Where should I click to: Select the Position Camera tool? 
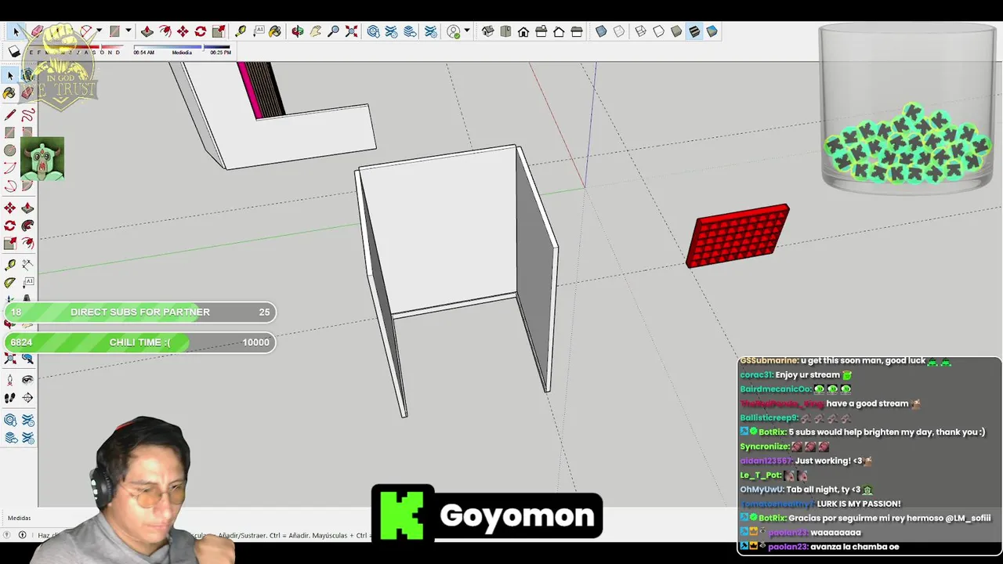pos(9,380)
